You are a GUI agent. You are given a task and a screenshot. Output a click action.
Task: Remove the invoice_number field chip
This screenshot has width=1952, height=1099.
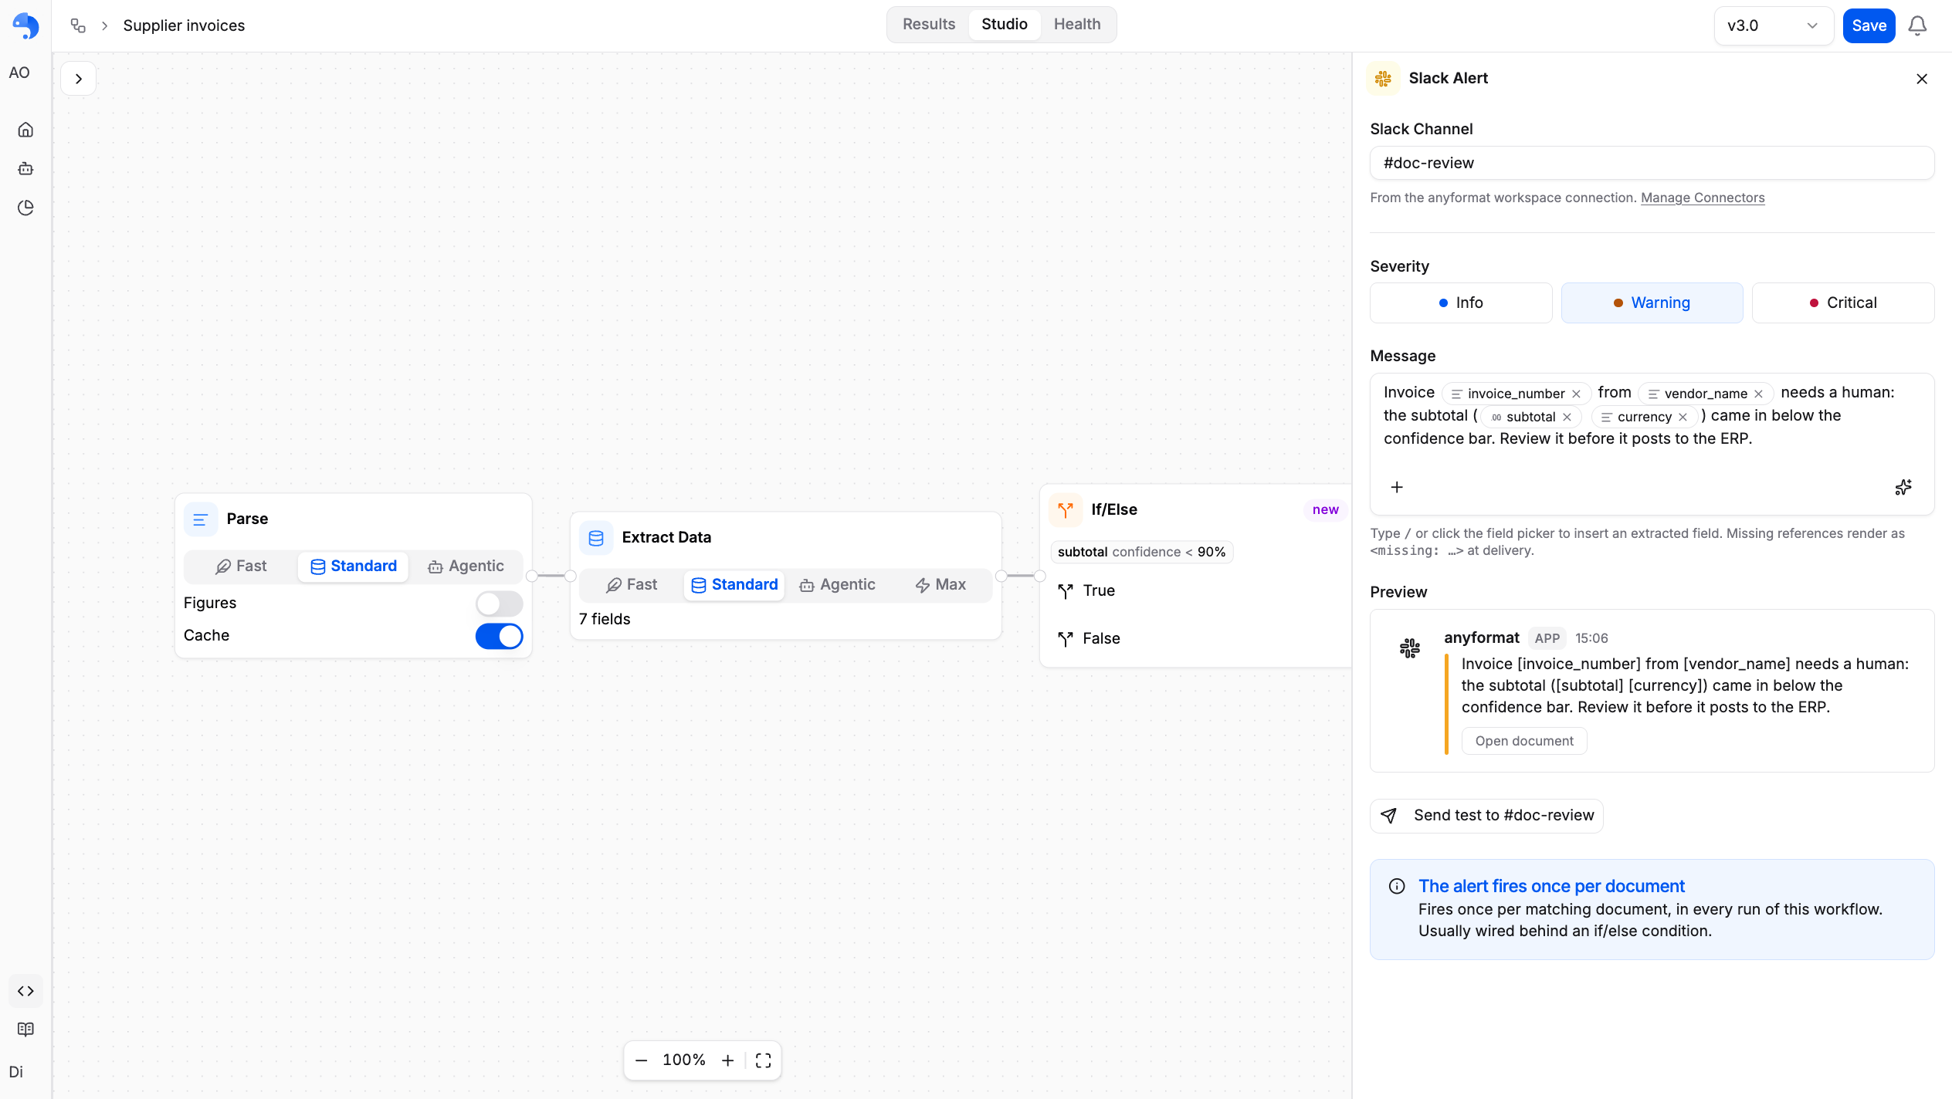[1576, 394]
